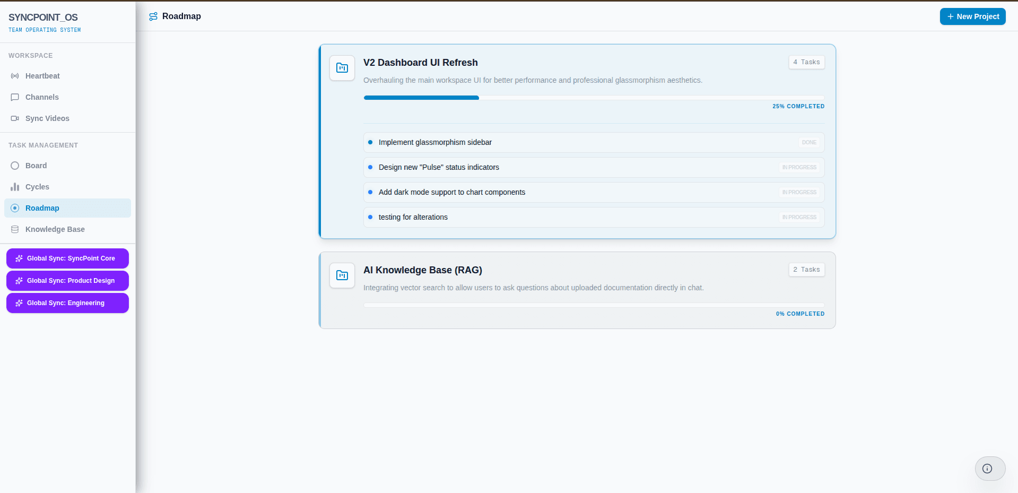Viewport: 1018px width, 493px height.
Task: Change the DONE status on Implement glassmorphism sidebar
Action: 809,142
